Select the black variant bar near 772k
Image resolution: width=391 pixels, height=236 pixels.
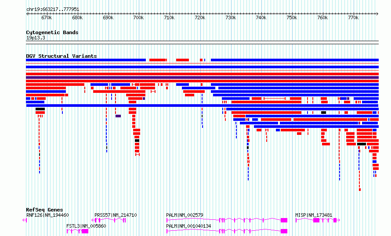coord(362,144)
